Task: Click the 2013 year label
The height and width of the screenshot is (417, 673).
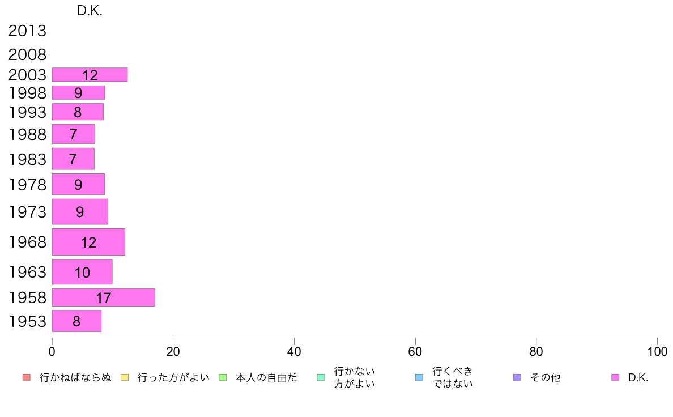Action: click(x=27, y=31)
